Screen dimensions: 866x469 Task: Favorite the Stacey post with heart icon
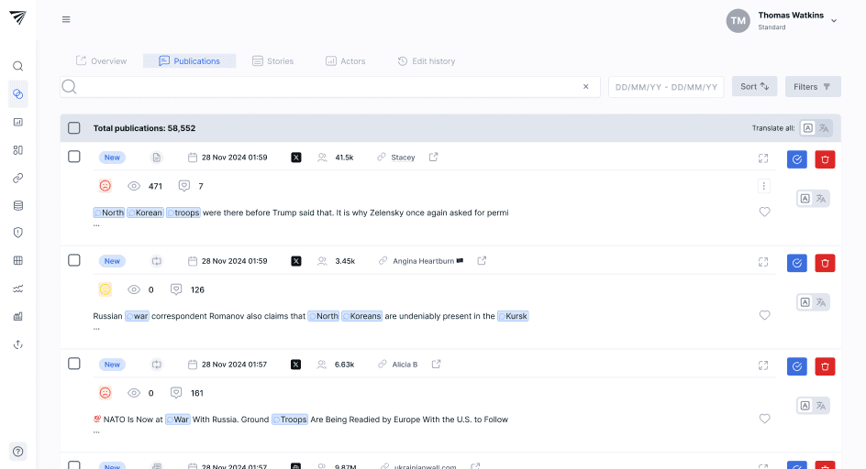pyautogui.click(x=764, y=212)
